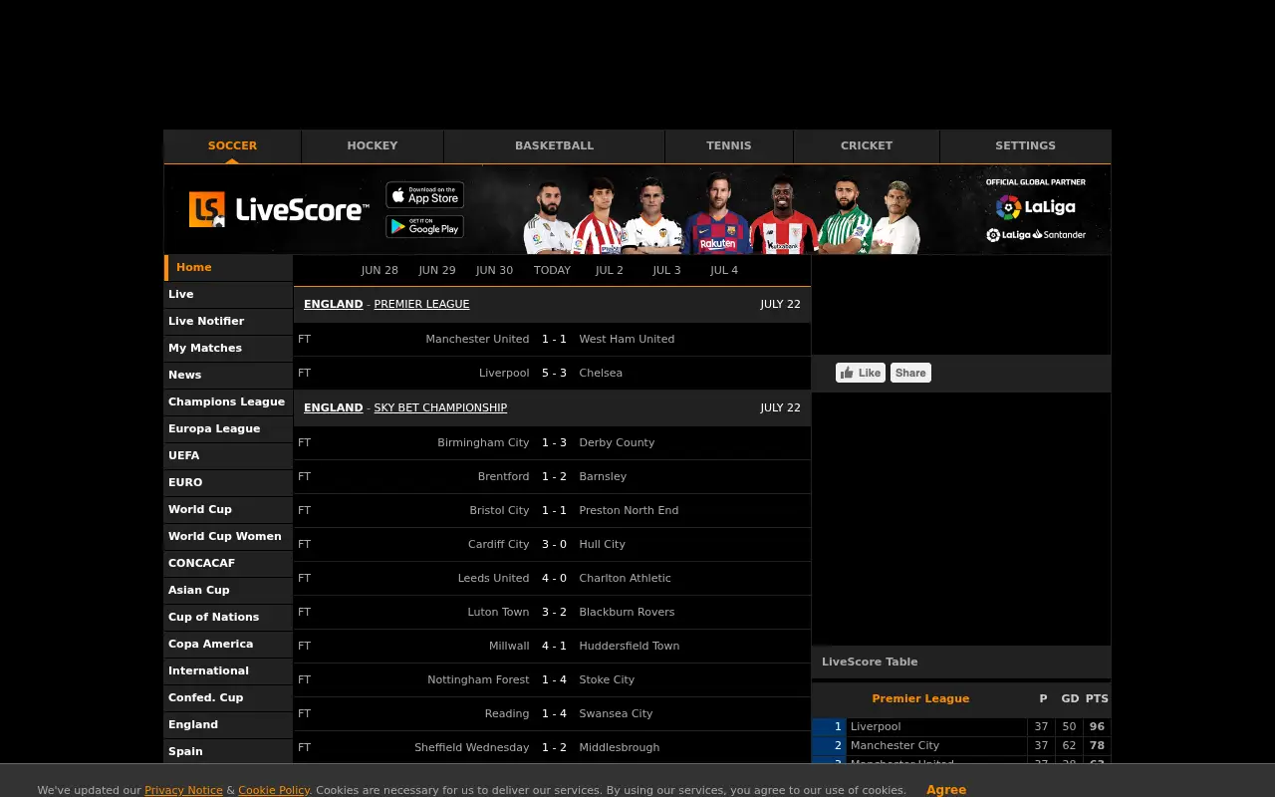Open the England Premier League competition link
Screen dimensions: 1275x797
coord(421,304)
